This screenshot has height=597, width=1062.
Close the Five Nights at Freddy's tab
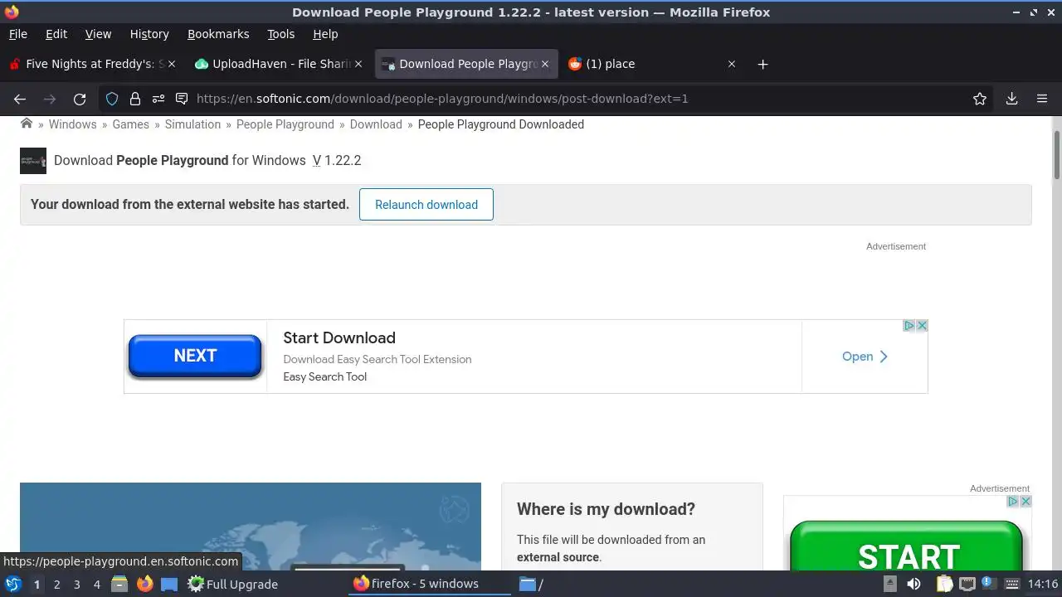[172, 64]
